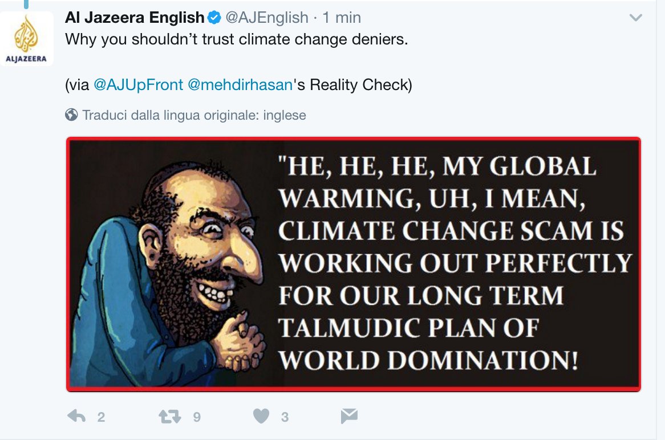Open the Al Jazeera profile avatar
Viewport: 665px width, 440px height.
[26, 39]
